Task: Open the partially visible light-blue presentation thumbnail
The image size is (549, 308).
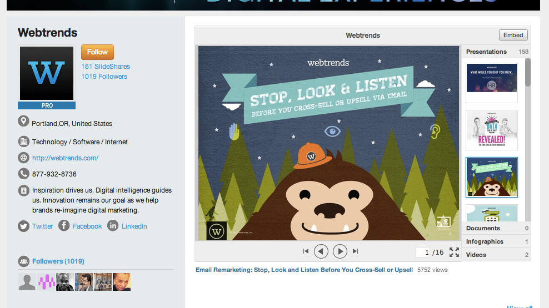Action: click(492, 213)
